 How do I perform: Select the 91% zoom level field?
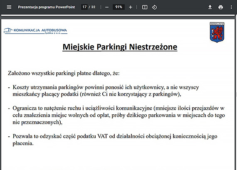(118, 7)
